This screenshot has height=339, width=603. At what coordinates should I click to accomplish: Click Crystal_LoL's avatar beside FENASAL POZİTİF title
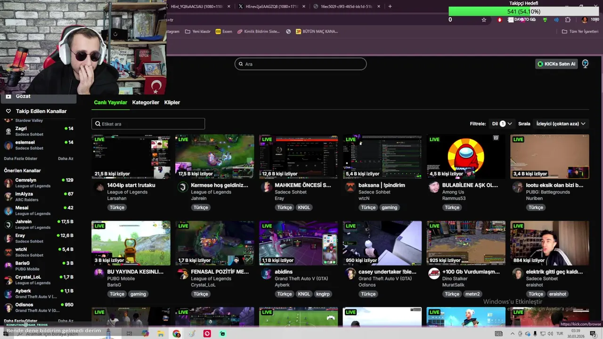tap(183, 274)
